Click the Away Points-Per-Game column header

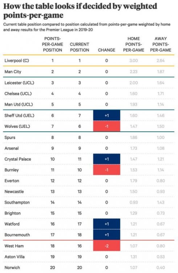click(x=161, y=44)
